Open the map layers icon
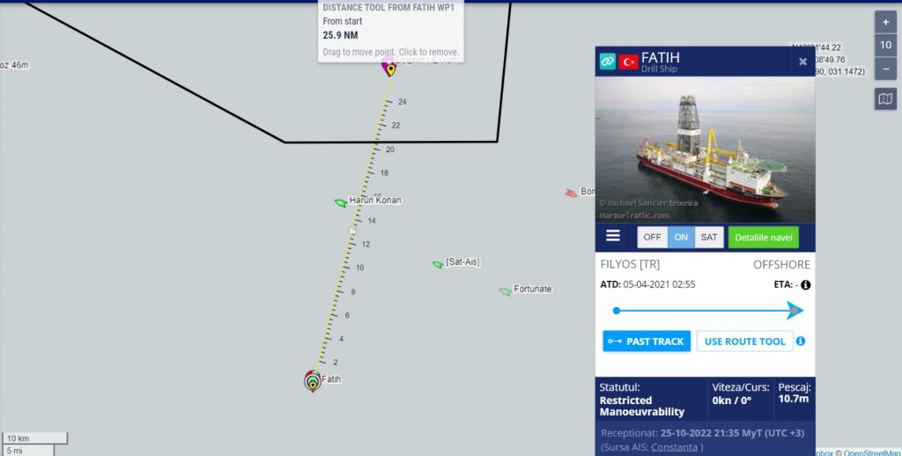 click(885, 99)
